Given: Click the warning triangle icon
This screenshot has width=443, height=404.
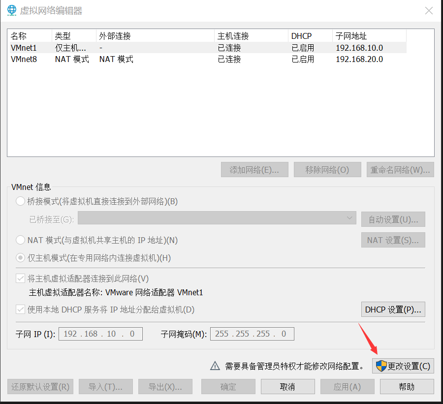Looking at the screenshot, I should coord(215,366).
